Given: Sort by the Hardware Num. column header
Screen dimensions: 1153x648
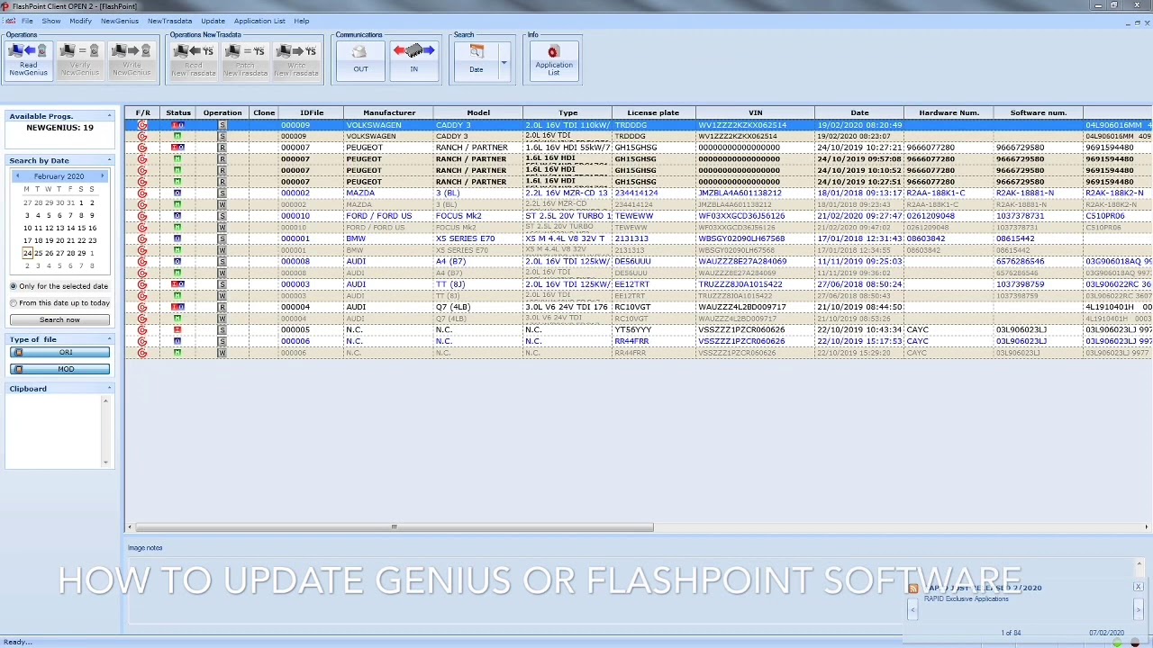Looking at the screenshot, I should [x=949, y=113].
